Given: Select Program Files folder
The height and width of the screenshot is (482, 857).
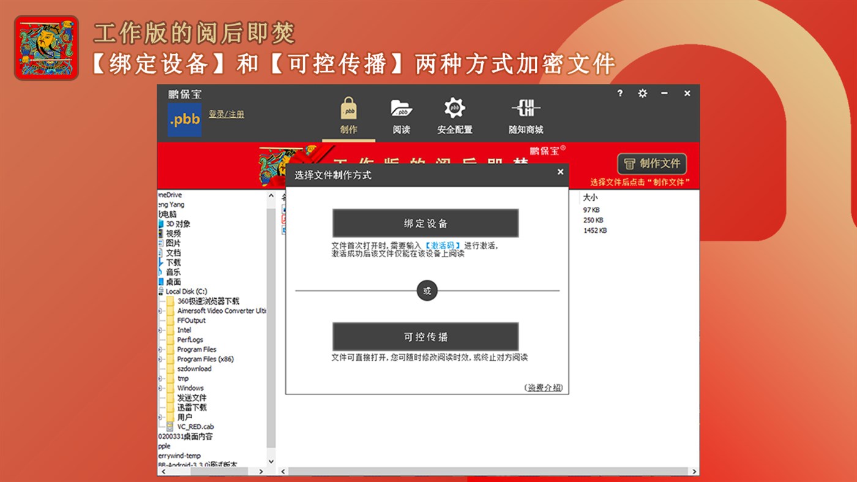Looking at the screenshot, I should click(x=192, y=349).
